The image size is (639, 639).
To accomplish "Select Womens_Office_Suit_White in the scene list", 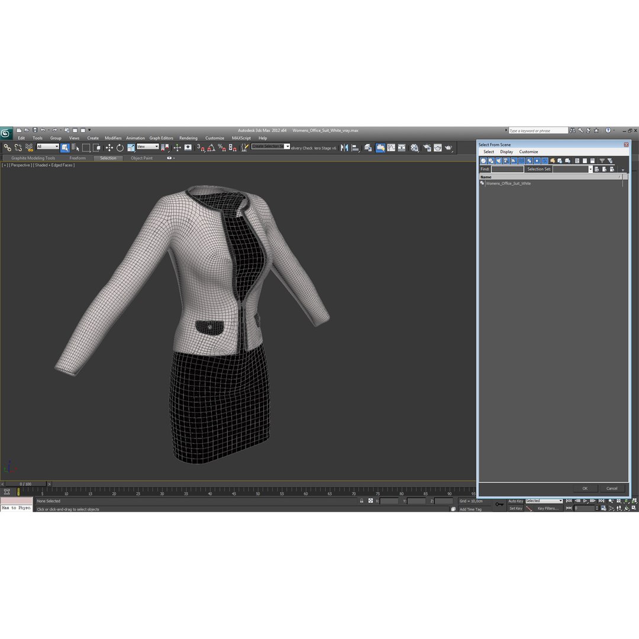I will [x=508, y=183].
